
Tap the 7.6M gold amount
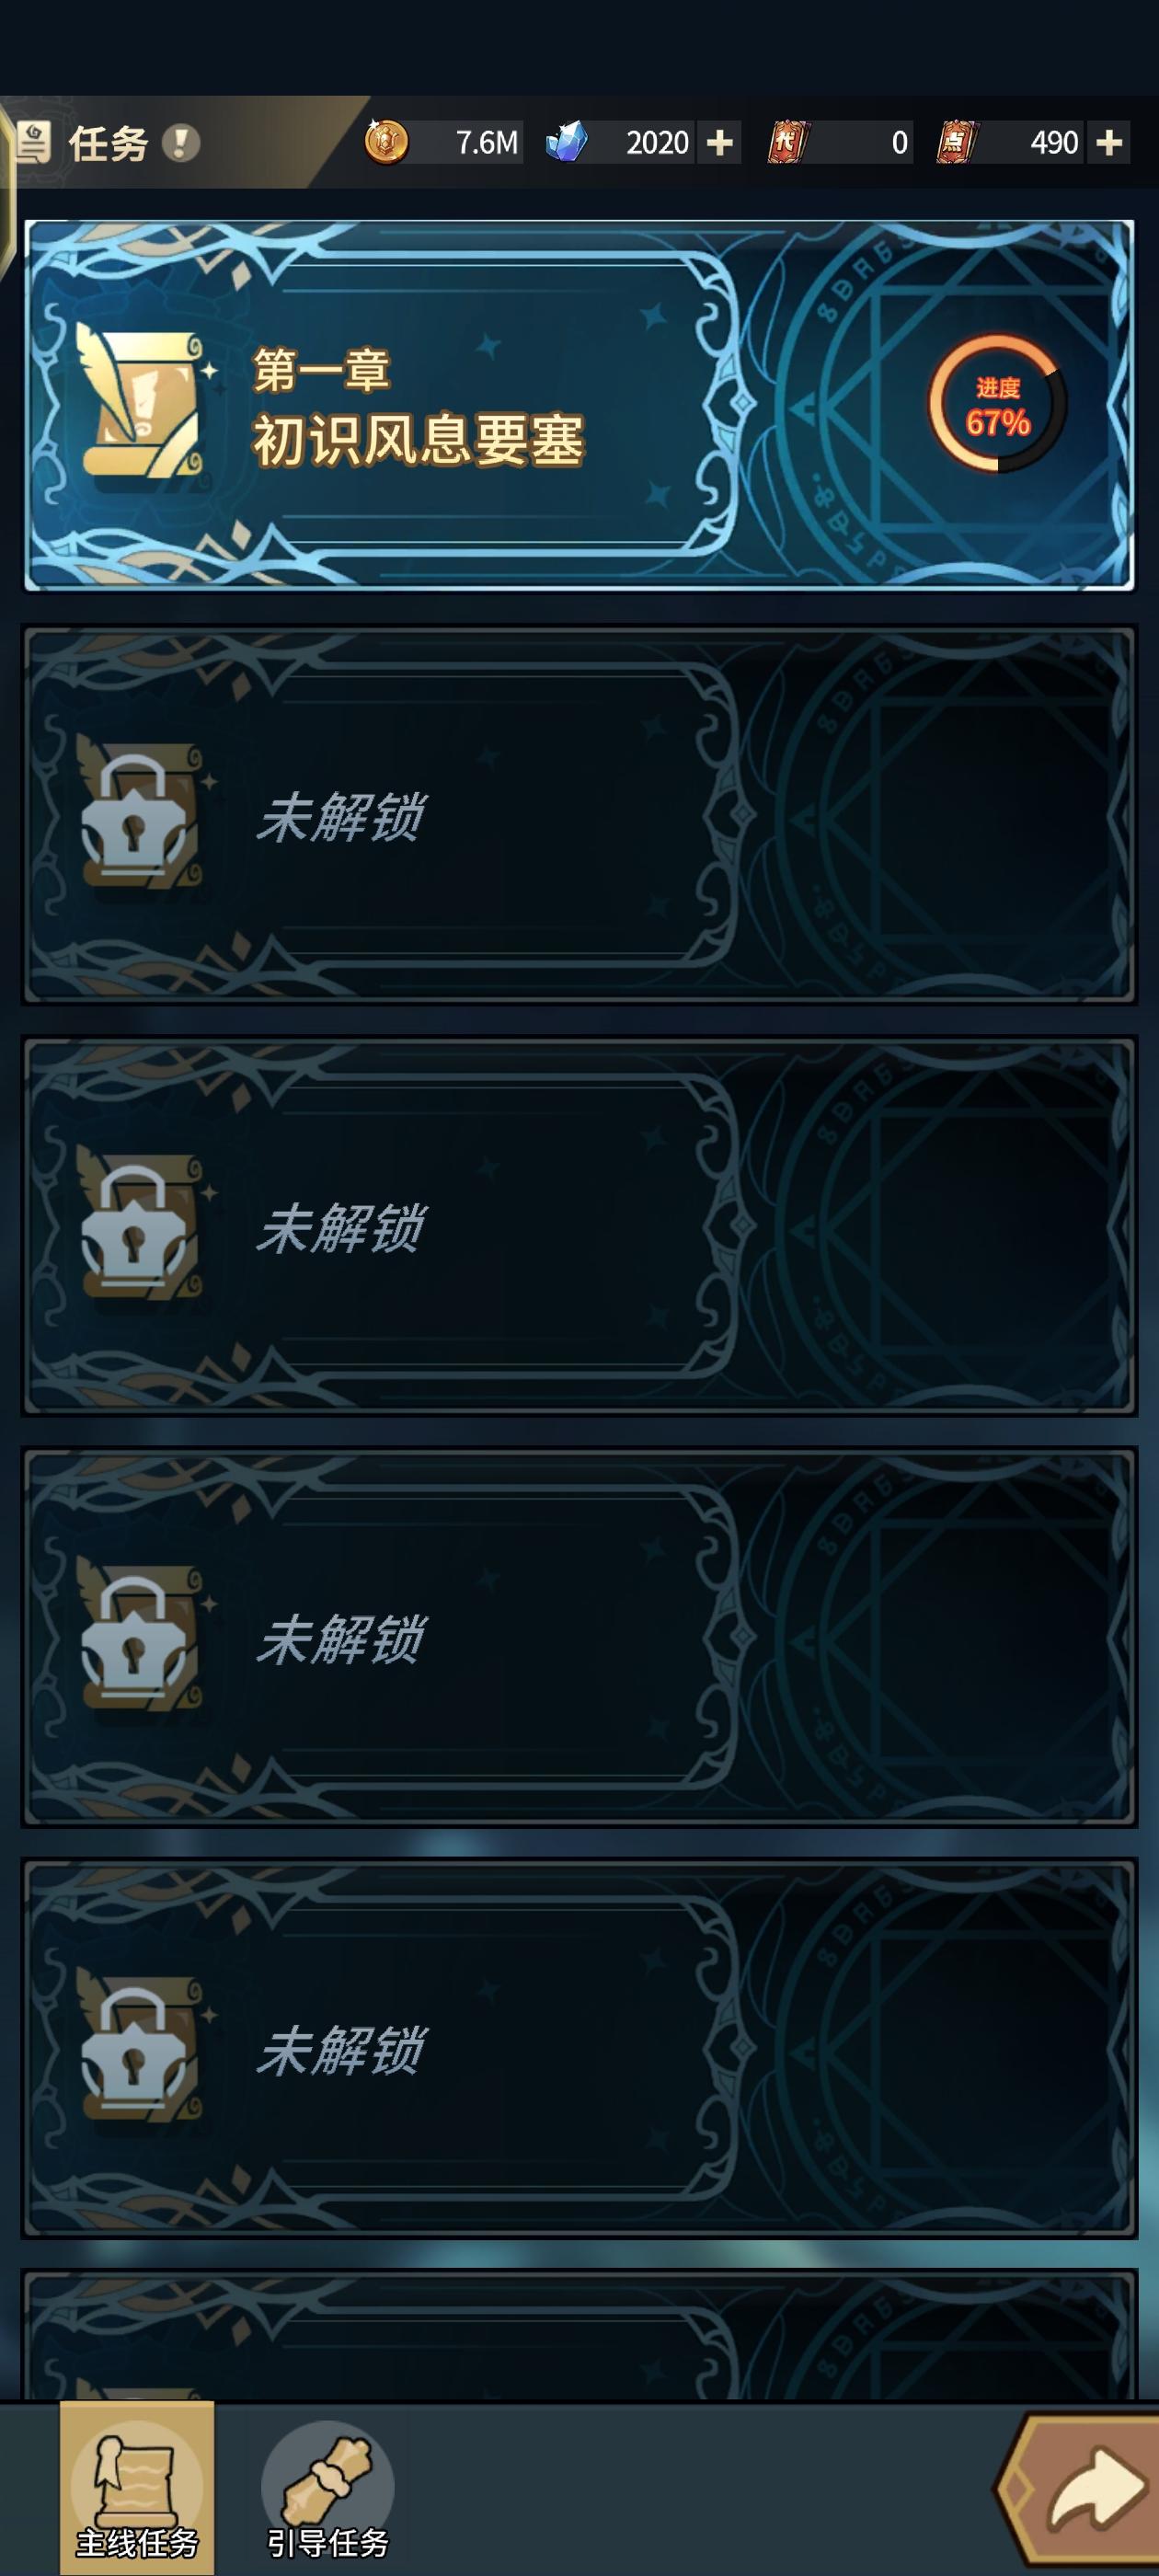487,143
